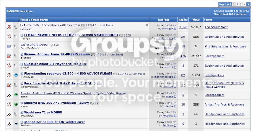The image size is (255, 131).
Task: Open replies count 3,396
Action: click(183, 27)
